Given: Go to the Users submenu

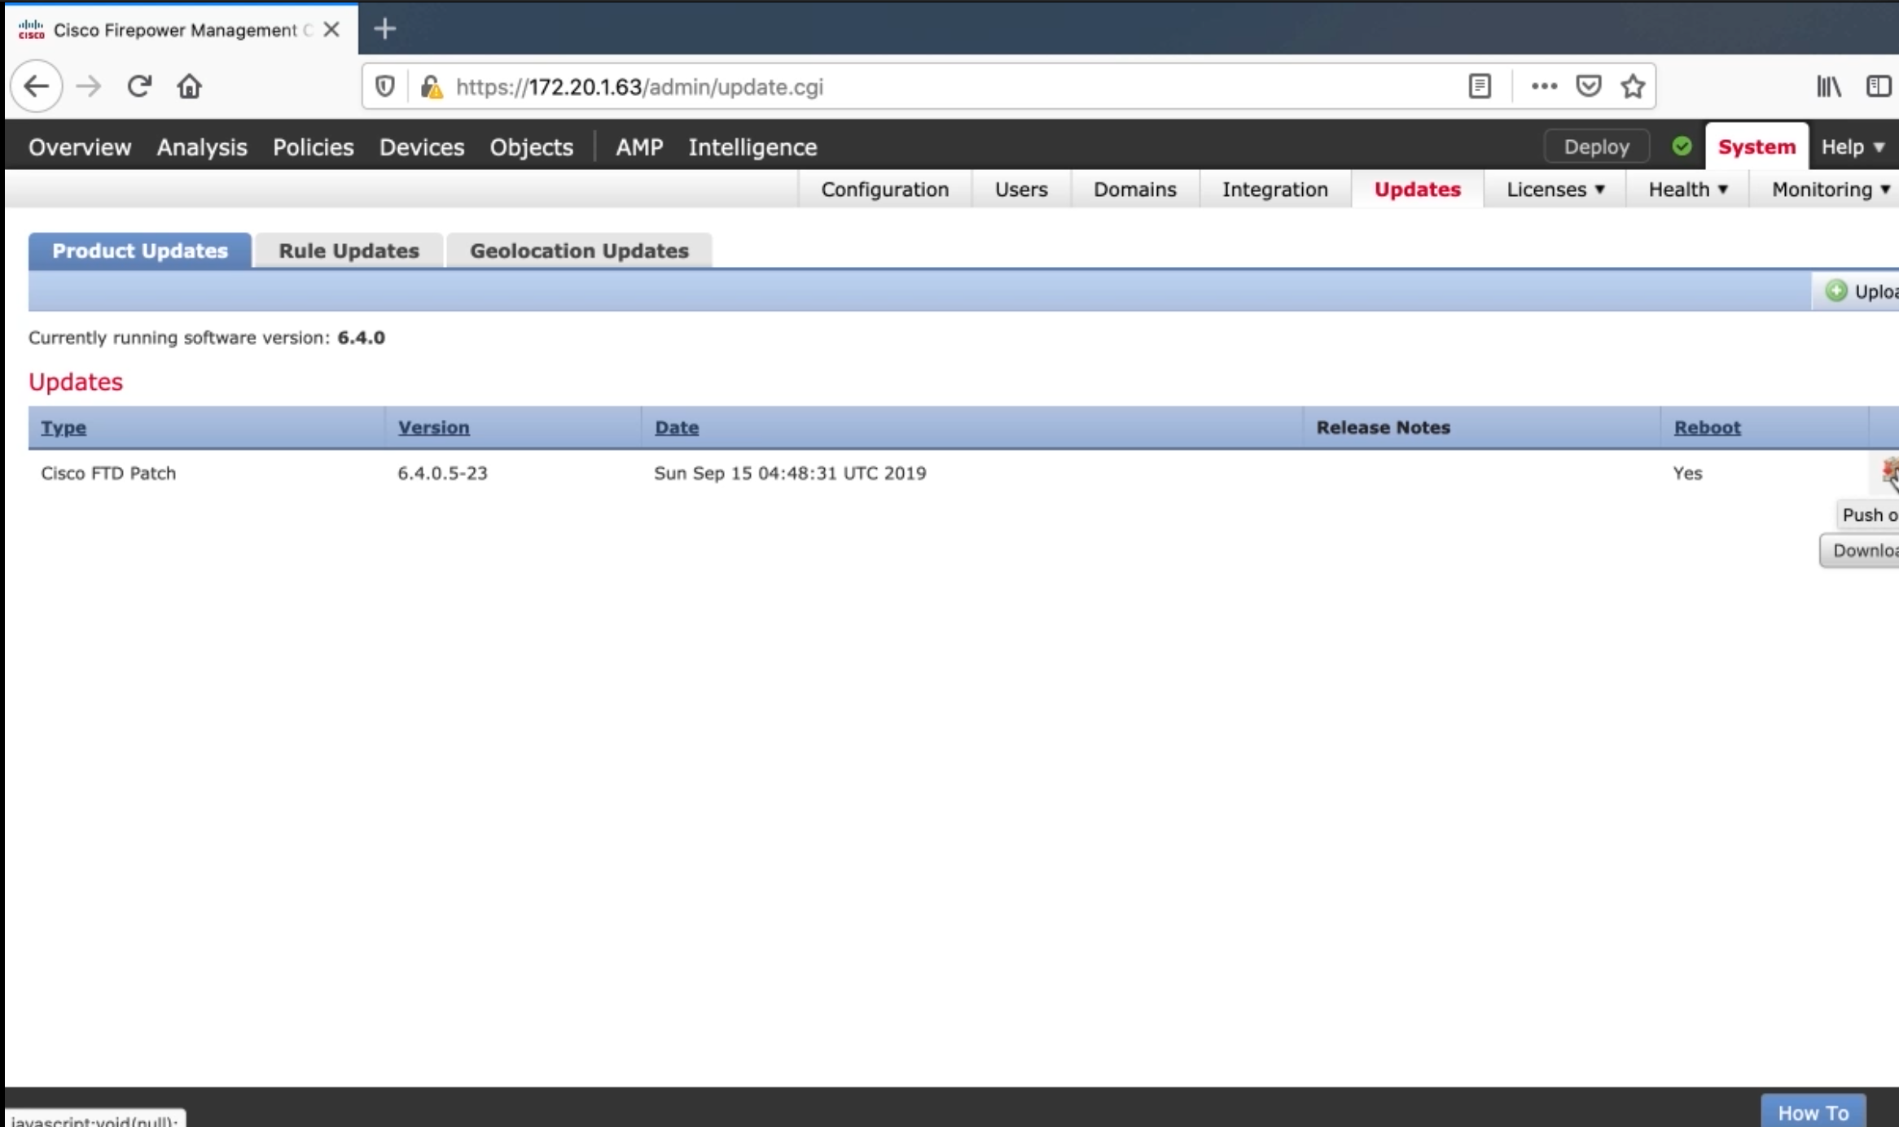Looking at the screenshot, I should (1021, 190).
